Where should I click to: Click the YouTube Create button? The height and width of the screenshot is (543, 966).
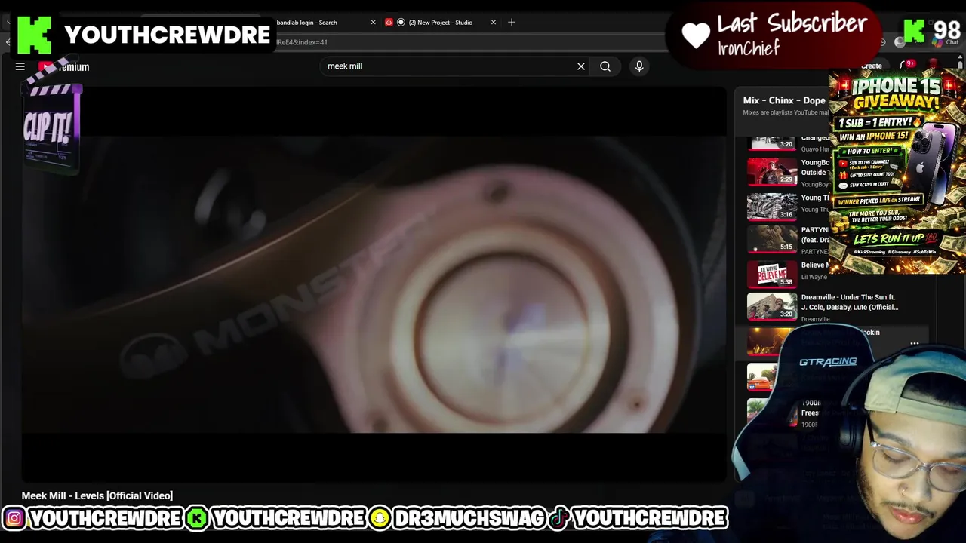[x=871, y=66]
